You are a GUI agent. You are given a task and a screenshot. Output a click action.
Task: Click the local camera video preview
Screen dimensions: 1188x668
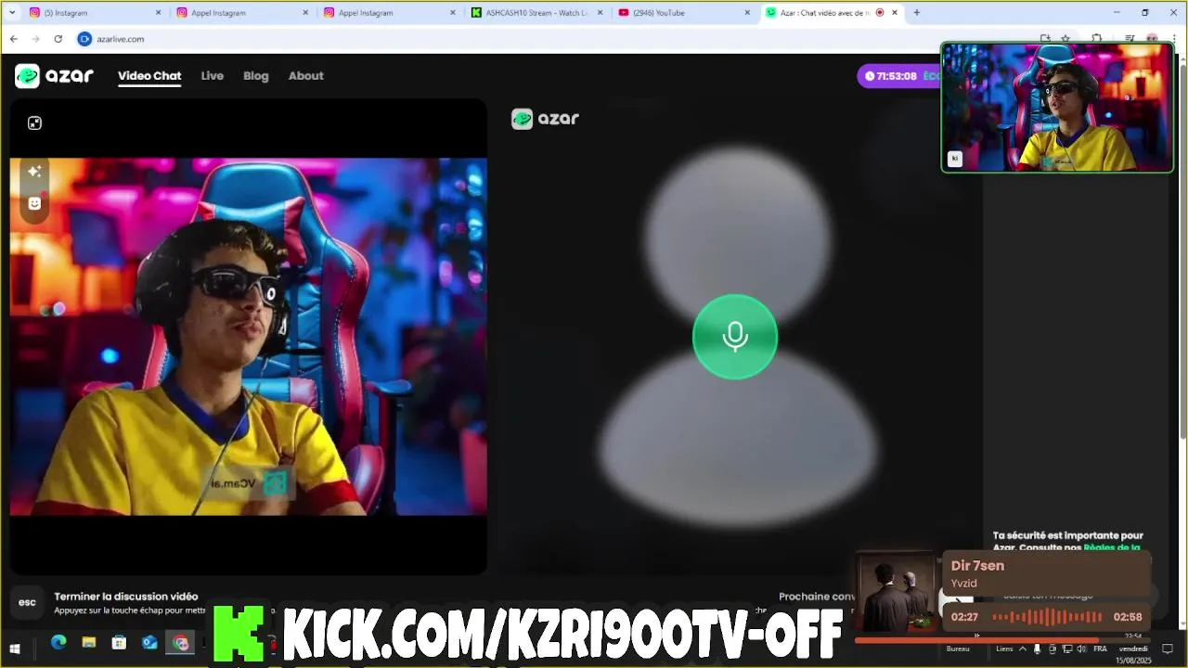[x=248, y=336]
